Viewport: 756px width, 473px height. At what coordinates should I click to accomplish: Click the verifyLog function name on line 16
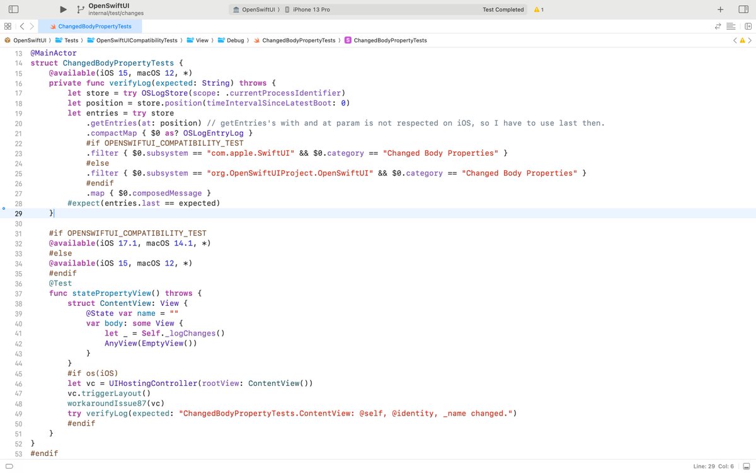tap(131, 83)
